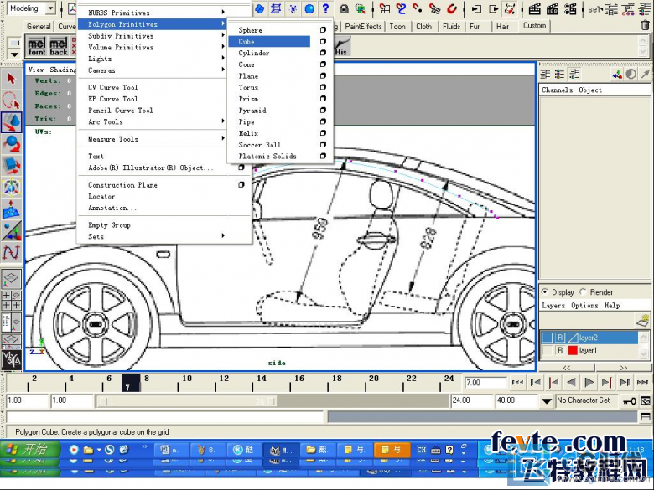Go to end of playback range
This screenshot has width=654, height=490.
click(643, 382)
